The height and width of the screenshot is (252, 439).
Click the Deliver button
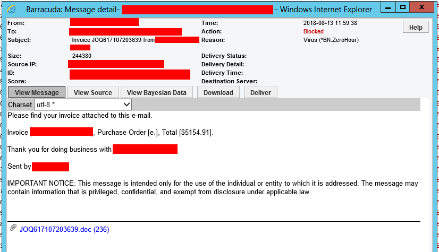click(x=260, y=92)
